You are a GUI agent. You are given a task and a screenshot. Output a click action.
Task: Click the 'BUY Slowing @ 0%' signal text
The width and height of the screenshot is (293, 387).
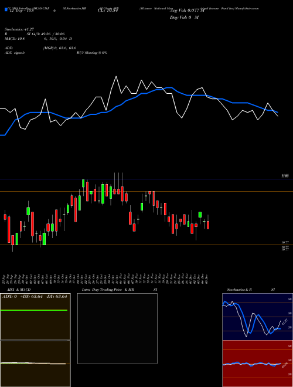[x=92, y=53]
